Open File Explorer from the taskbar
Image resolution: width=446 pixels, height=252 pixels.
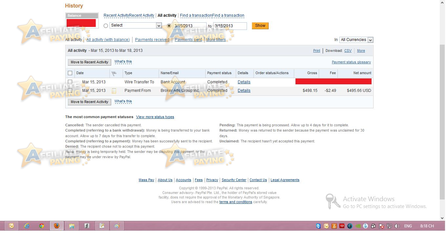[72, 226]
